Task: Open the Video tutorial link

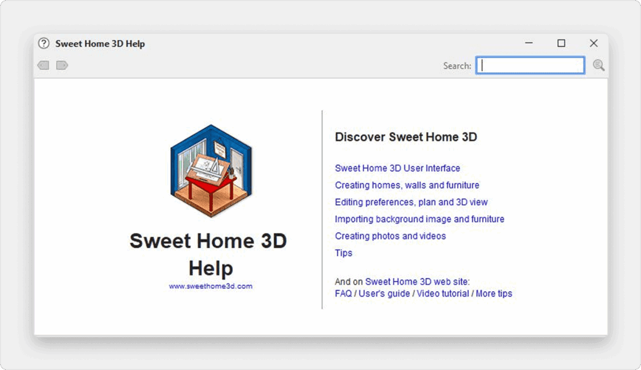Action: 443,294
